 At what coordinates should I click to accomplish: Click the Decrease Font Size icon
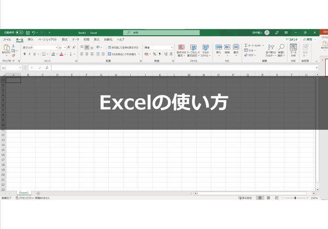74,47
